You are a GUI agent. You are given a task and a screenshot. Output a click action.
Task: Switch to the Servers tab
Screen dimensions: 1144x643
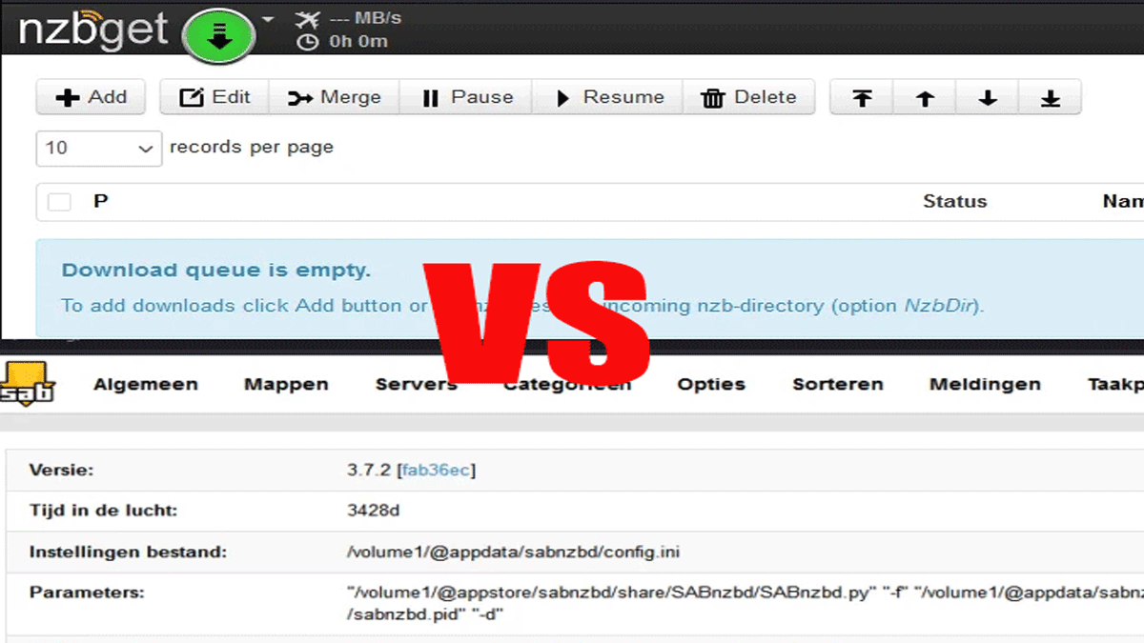pos(416,385)
